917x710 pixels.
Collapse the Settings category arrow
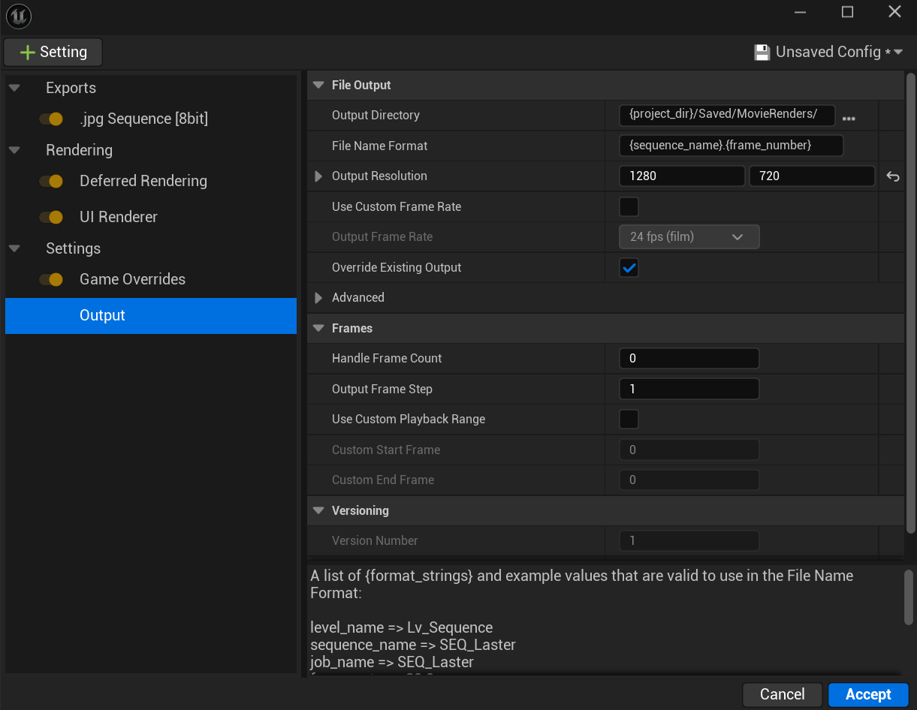pos(14,248)
